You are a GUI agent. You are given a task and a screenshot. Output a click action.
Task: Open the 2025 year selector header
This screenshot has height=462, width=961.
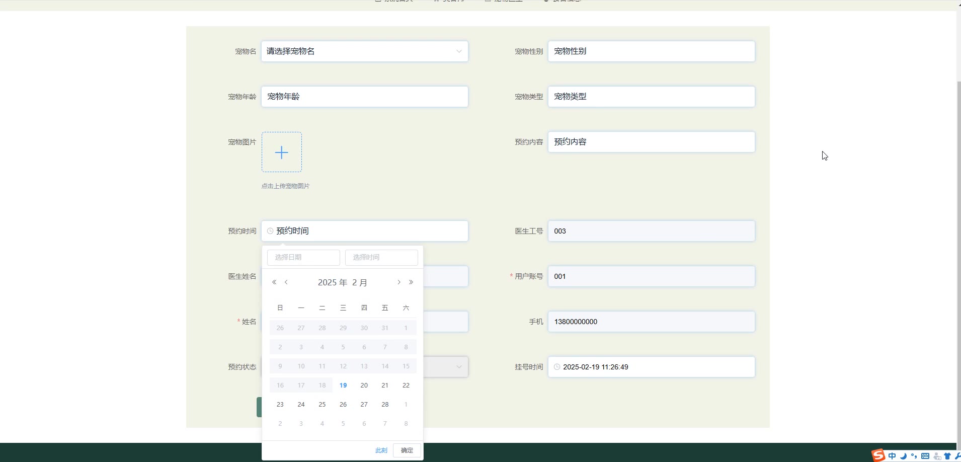[332, 283]
